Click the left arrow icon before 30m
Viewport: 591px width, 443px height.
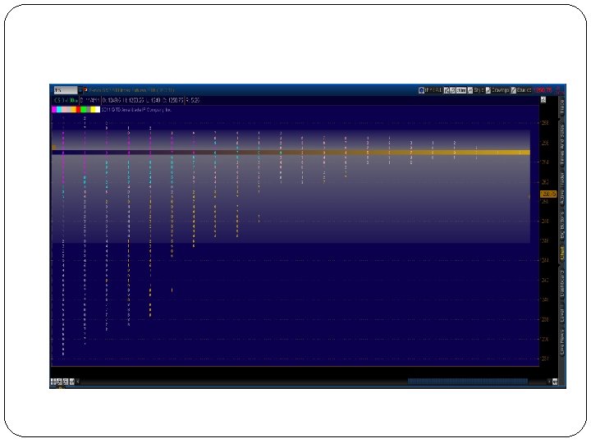[x=447, y=90]
